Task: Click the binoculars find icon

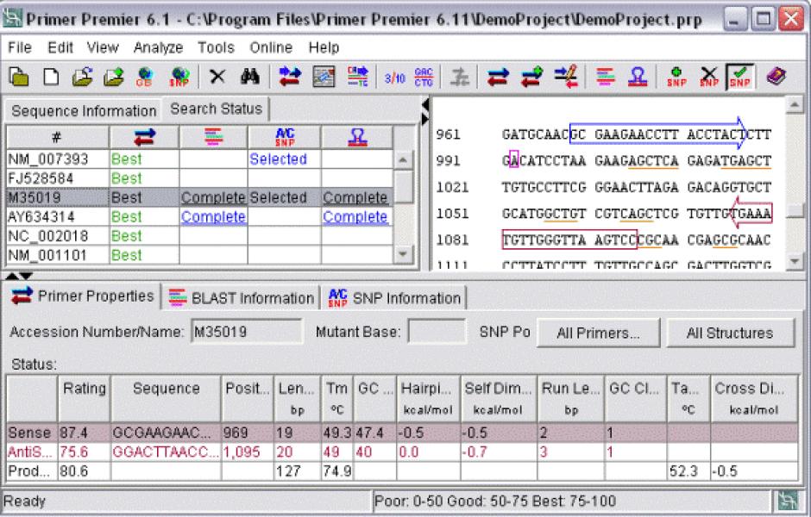Action: pyautogui.click(x=250, y=77)
